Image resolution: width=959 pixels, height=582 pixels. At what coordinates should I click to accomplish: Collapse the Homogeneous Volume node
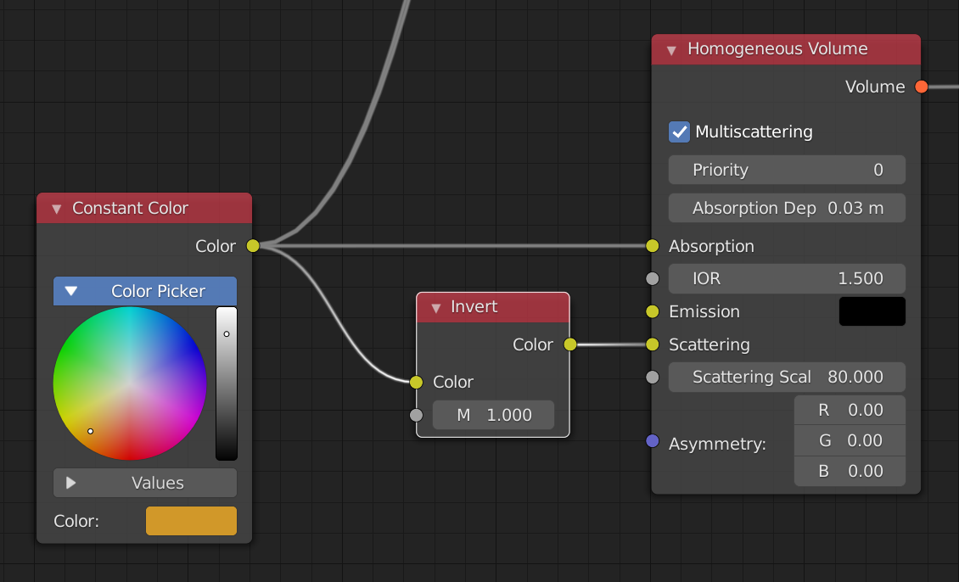(671, 50)
